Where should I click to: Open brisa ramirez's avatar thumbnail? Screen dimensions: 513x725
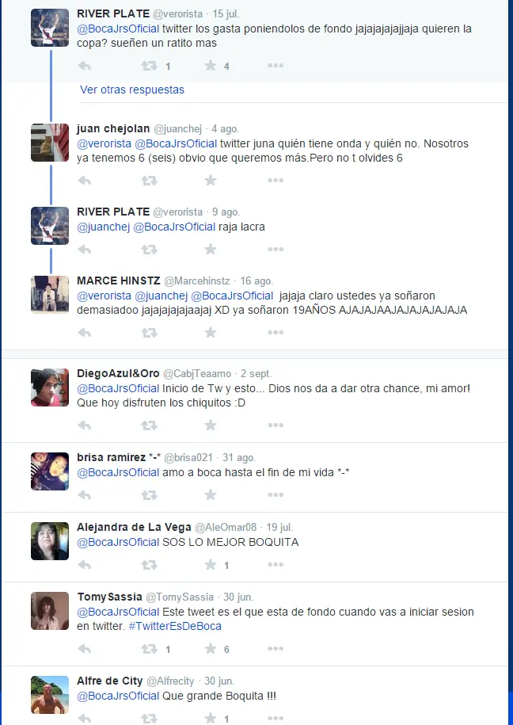coord(50,471)
